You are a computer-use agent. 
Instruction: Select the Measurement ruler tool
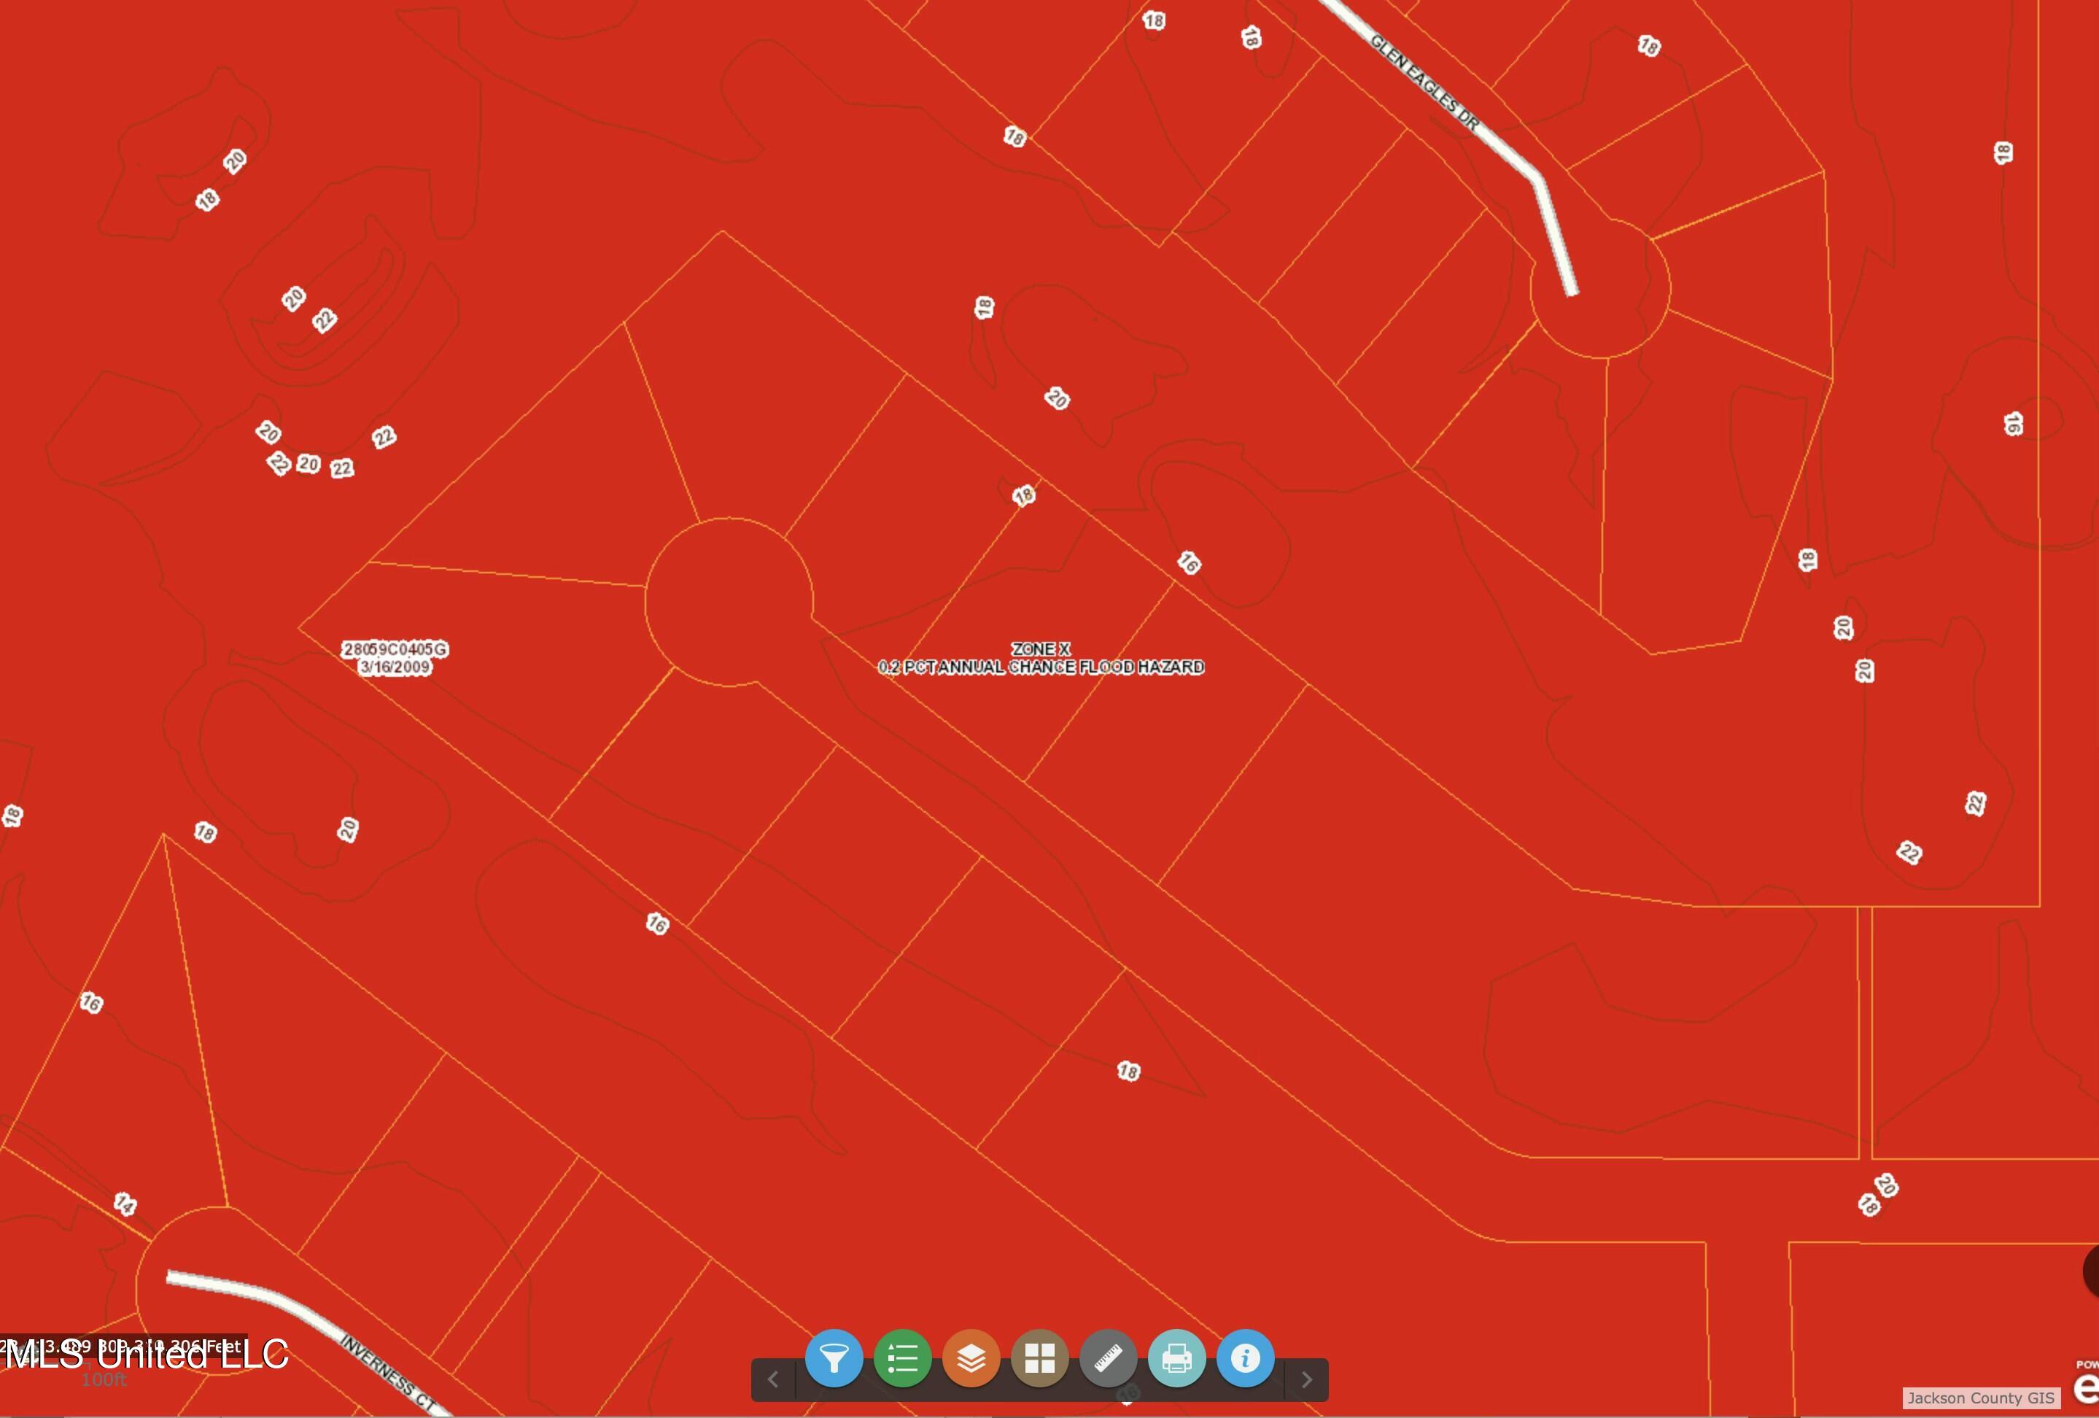[x=1108, y=1357]
